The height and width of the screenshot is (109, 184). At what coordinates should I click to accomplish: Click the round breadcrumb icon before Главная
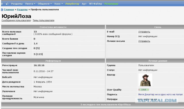(2, 10)
